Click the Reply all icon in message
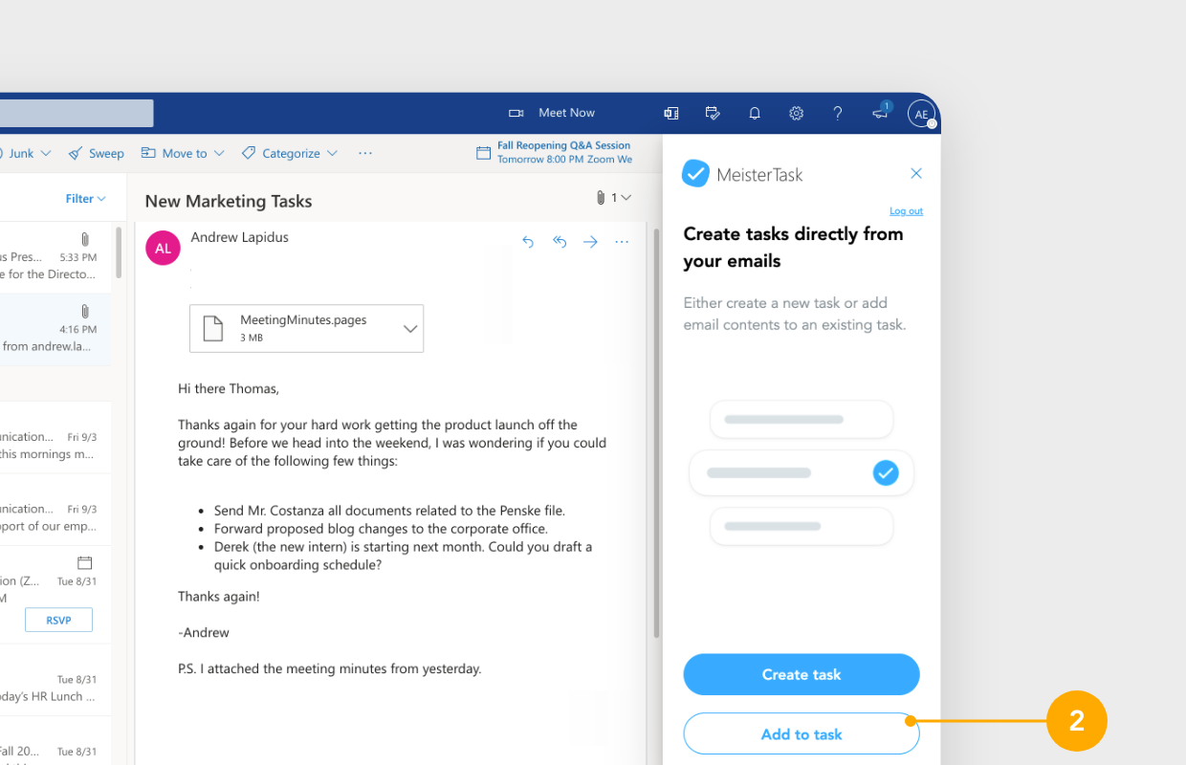1186x765 pixels. 560,242
